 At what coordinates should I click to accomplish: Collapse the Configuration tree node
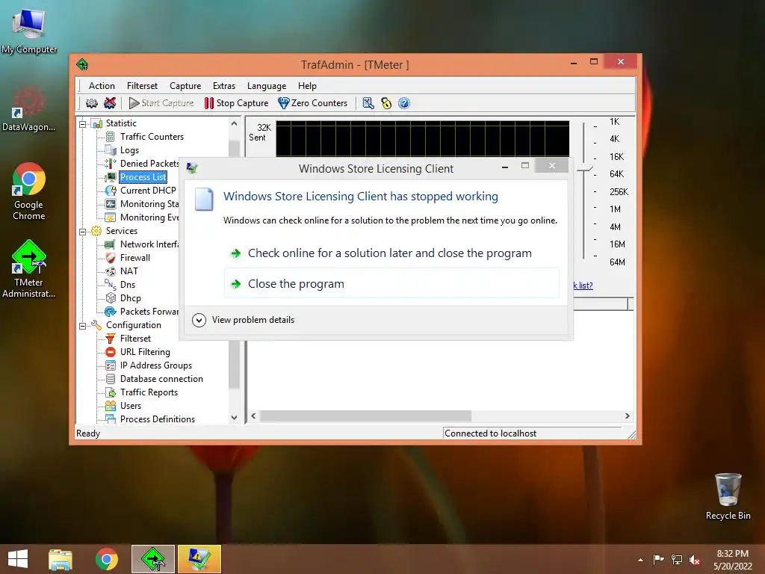click(82, 326)
